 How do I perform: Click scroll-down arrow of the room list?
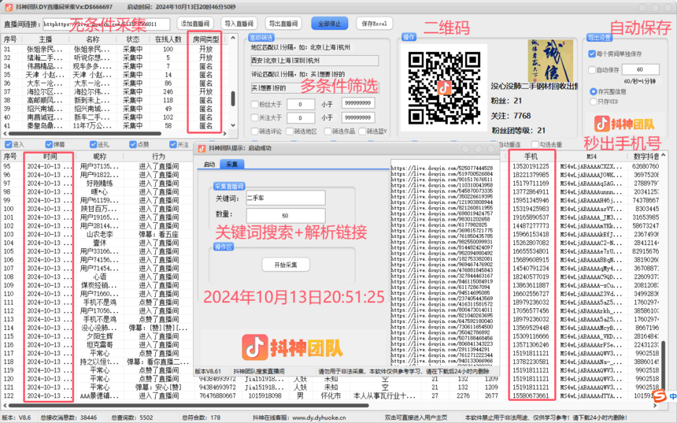233,125
